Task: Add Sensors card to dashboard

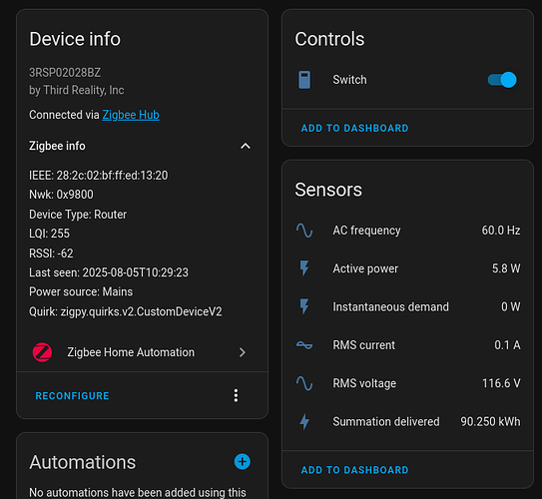Action: 354,470
